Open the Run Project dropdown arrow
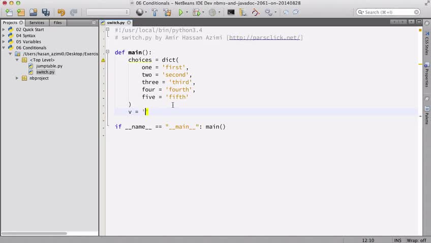Screen dimensions: 431x243 tap(187, 12)
